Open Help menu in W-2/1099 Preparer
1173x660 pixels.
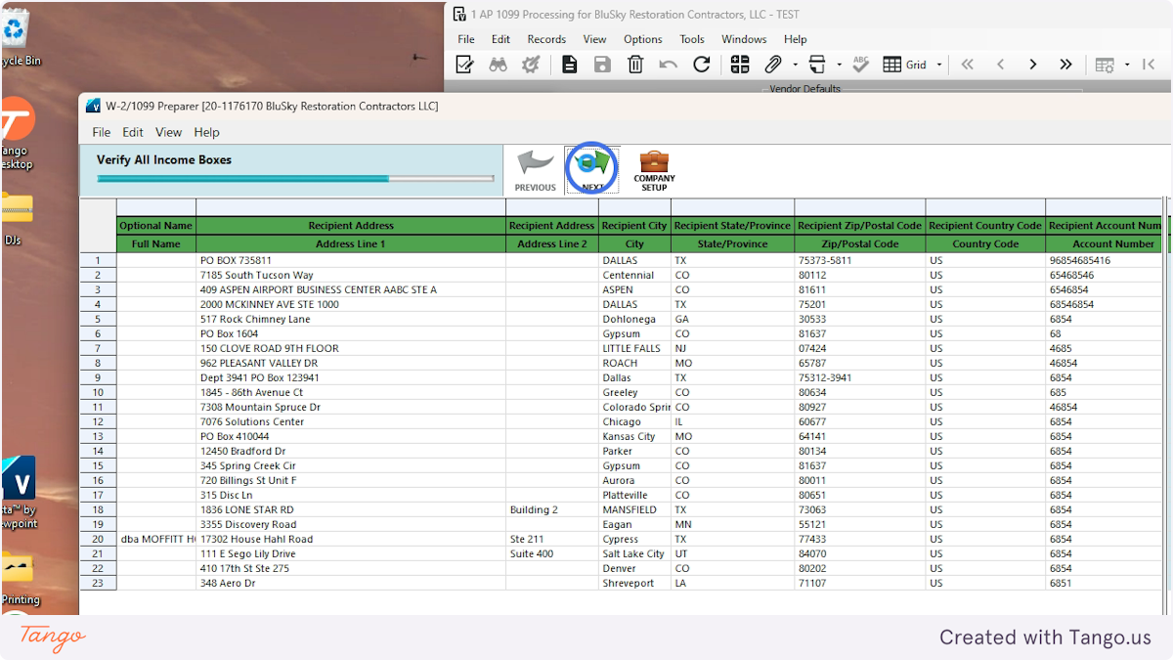point(206,132)
